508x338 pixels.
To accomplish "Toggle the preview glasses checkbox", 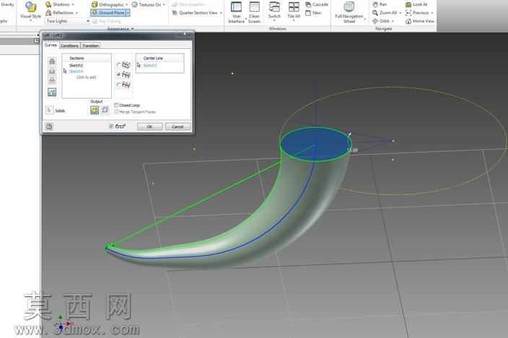I will coord(111,126).
